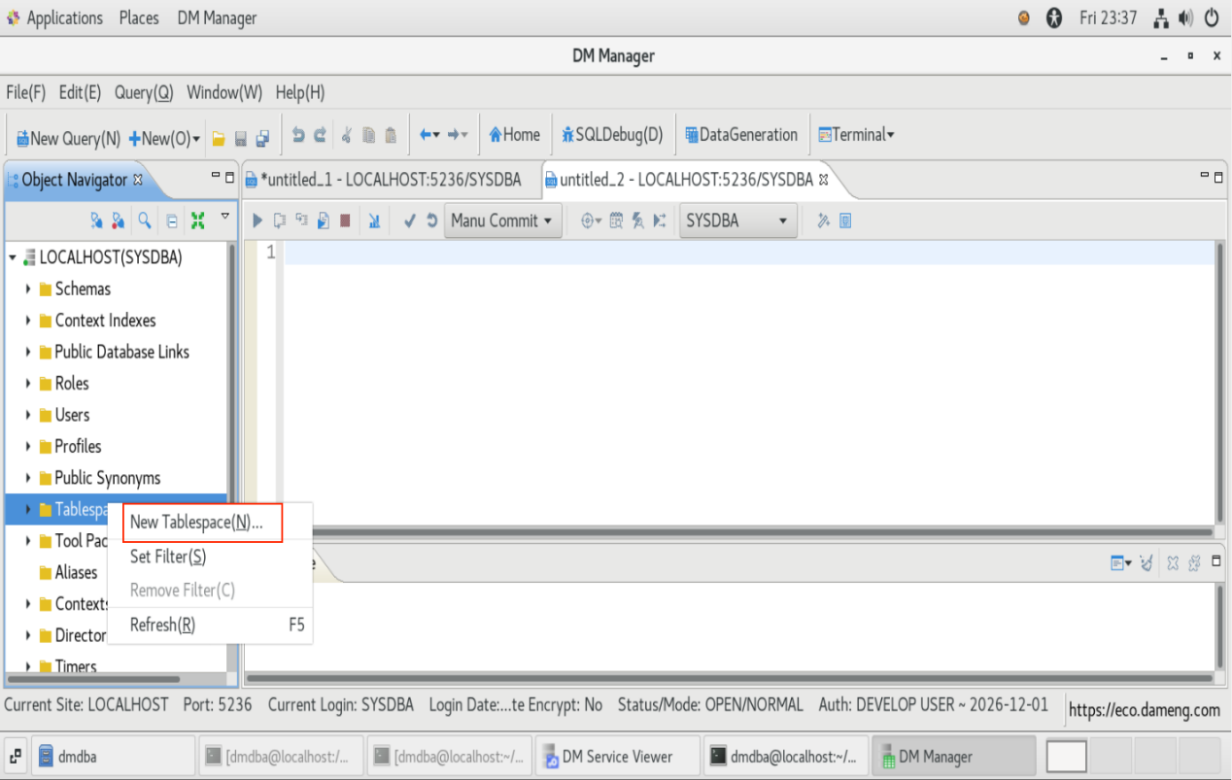This screenshot has width=1232, height=780.
Task: Open the Object Navigator view menu triangle
Action: (225, 216)
